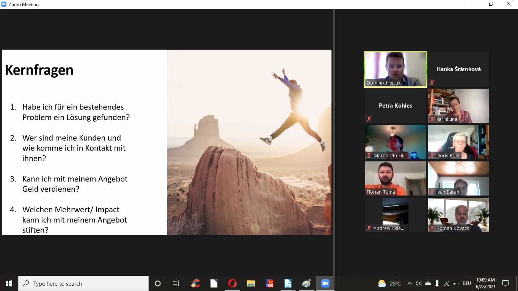The image size is (518, 291).
Task: Switch to Zoom via taskbar icon
Action: tap(325, 283)
